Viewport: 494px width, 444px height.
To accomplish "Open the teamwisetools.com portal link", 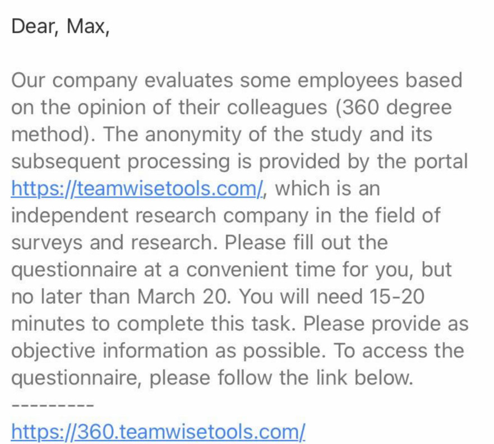I will (x=137, y=188).
